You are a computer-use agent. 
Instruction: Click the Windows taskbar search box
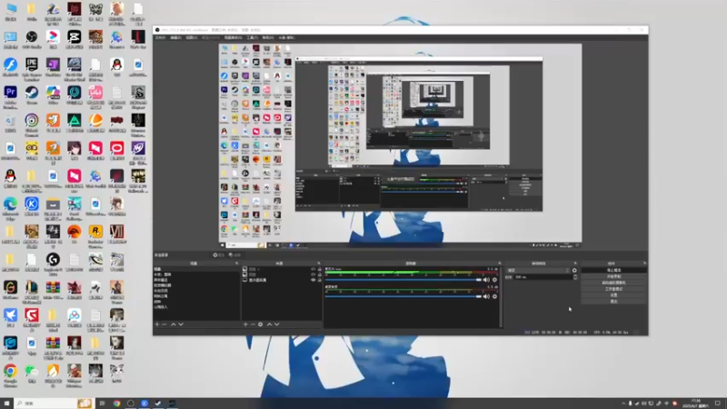click(x=54, y=404)
